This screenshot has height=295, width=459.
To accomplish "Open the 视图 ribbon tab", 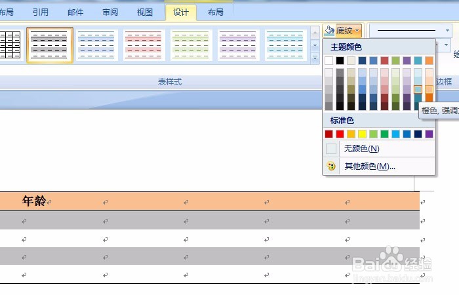I will click(x=145, y=12).
